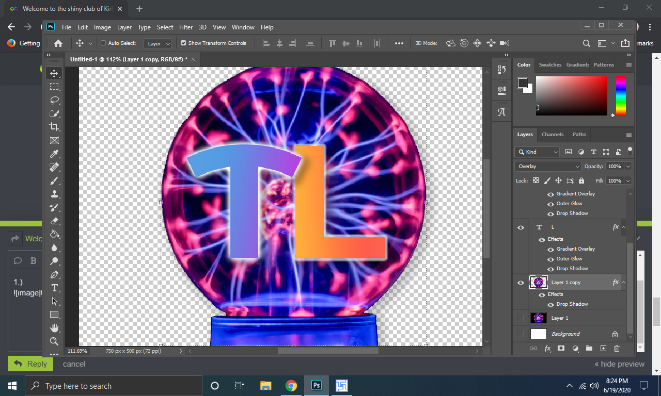
Task: Delete layer using the trash icon
Action: tap(617, 349)
